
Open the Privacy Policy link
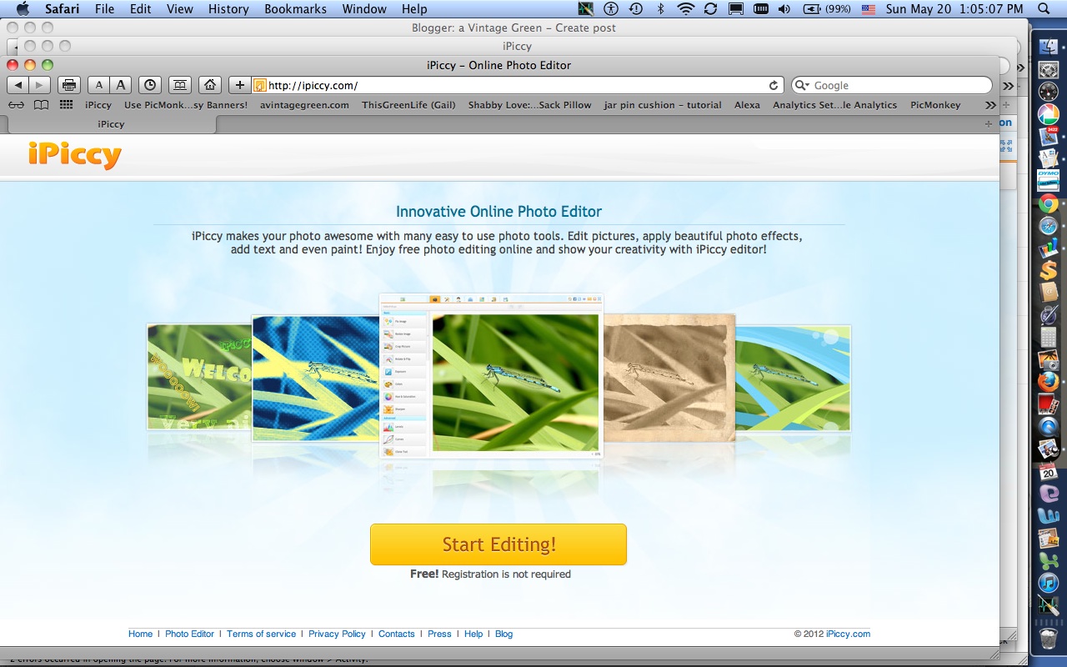(x=337, y=634)
